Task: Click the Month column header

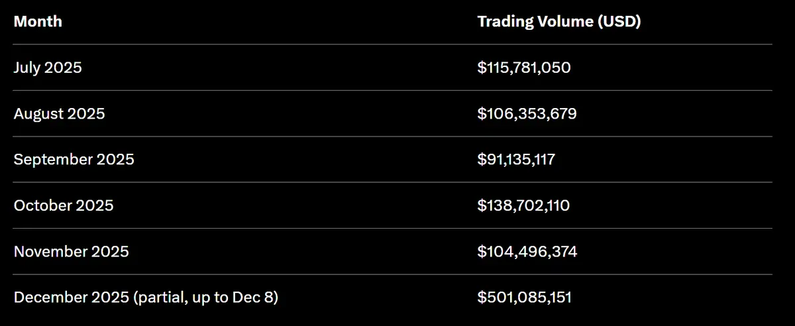Action: tap(38, 21)
